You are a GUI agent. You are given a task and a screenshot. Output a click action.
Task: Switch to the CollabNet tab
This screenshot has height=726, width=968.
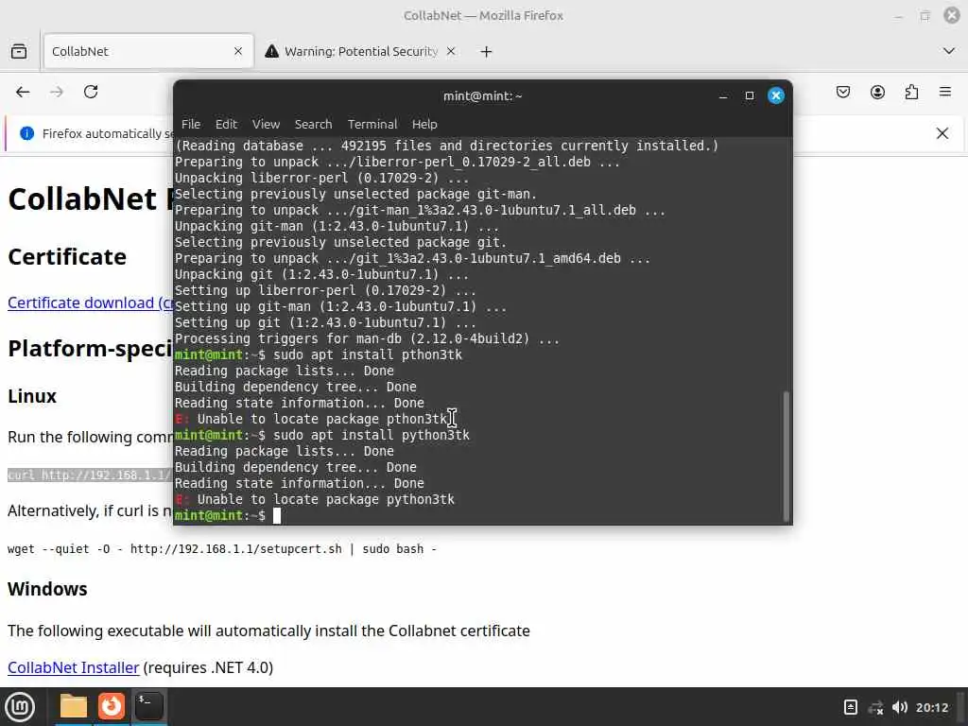point(148,51)
